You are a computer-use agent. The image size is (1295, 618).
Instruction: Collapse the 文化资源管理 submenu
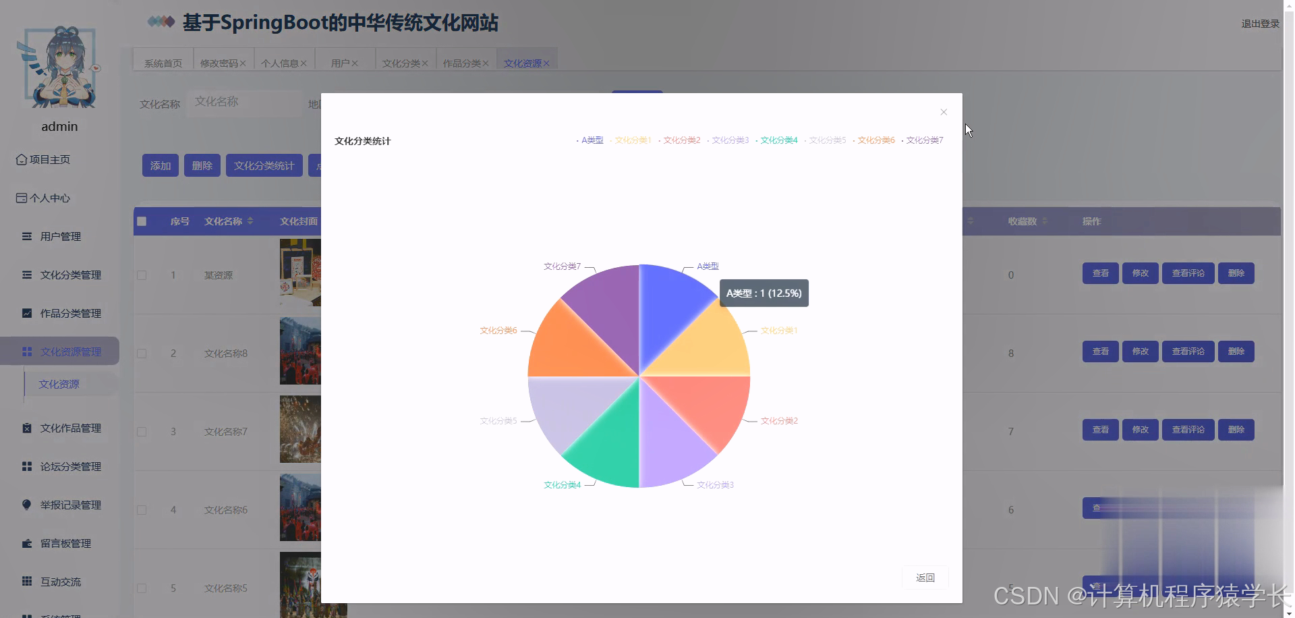click(x=70, y=351)
